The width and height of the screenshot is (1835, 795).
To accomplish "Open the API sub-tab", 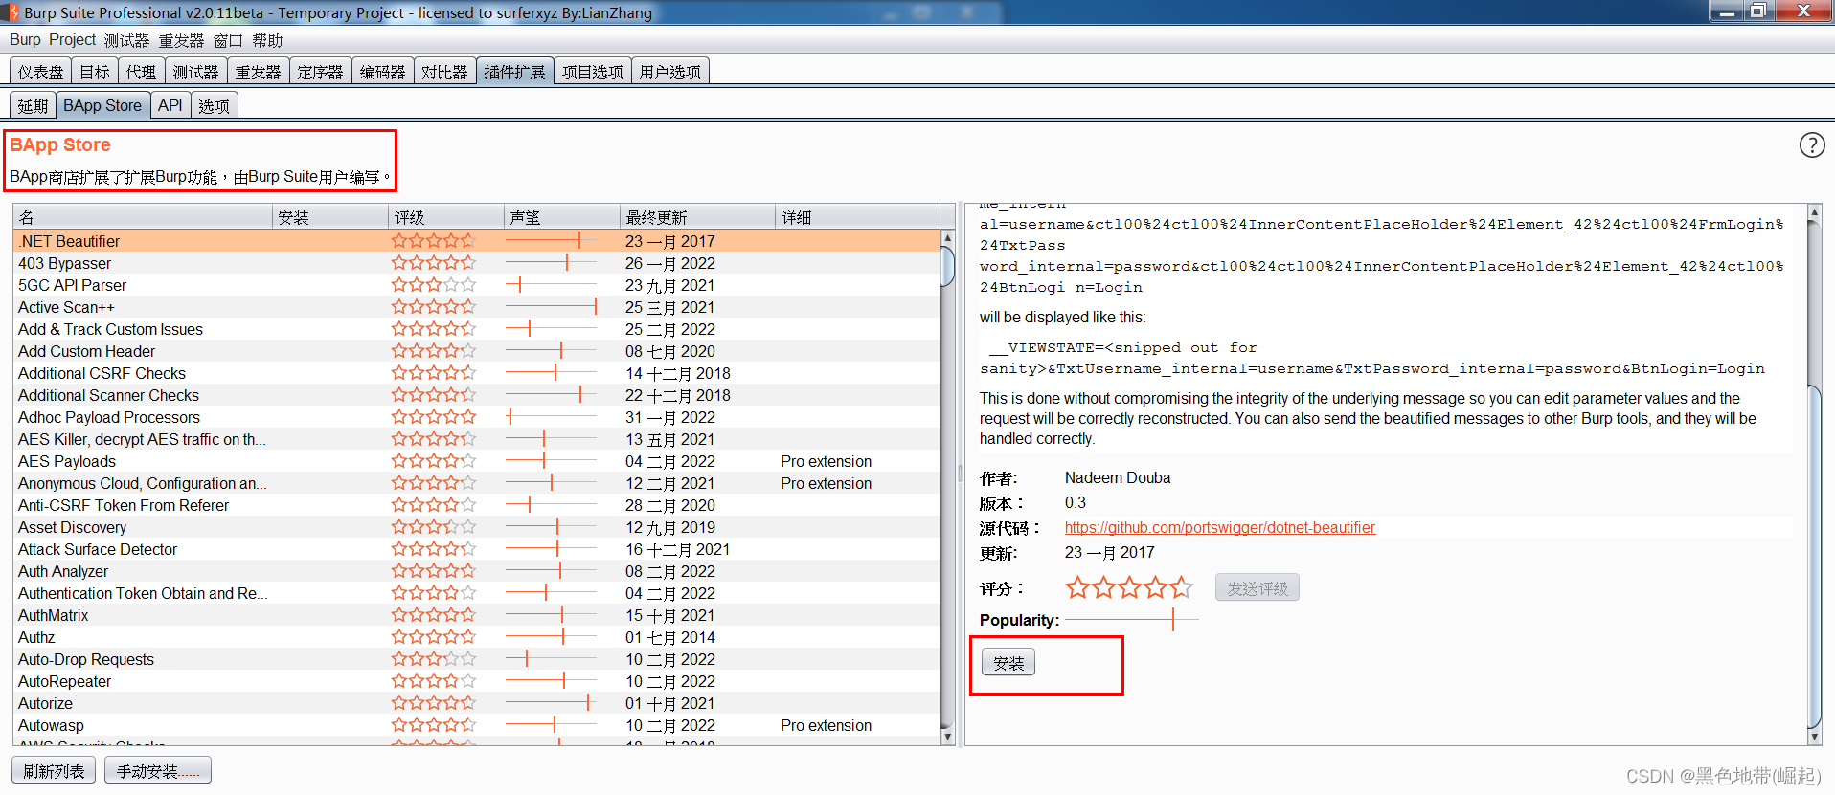I will (170, 105).
